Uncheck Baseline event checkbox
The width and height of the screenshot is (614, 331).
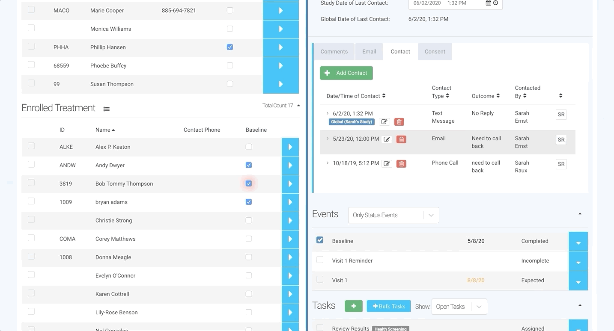tap(320, 240)
